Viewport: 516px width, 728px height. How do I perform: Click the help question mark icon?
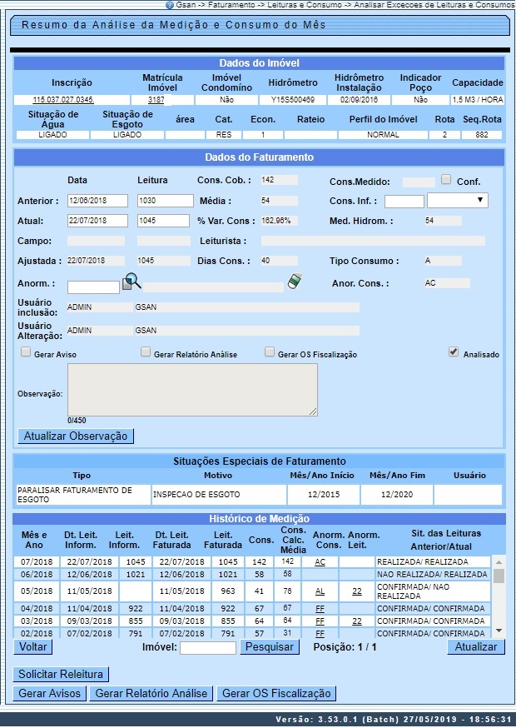point(170,5)
